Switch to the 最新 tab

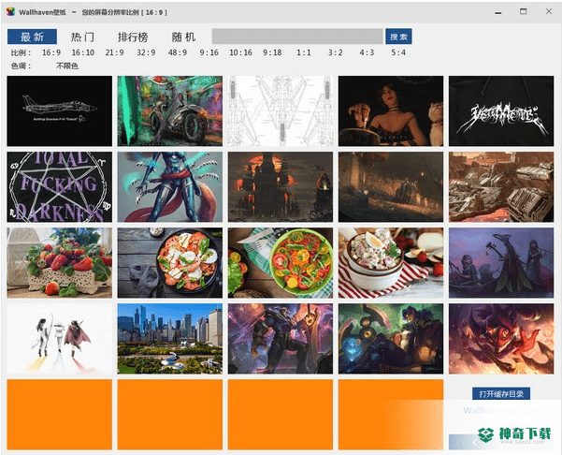pyautogui.click(x=32, y=37)
